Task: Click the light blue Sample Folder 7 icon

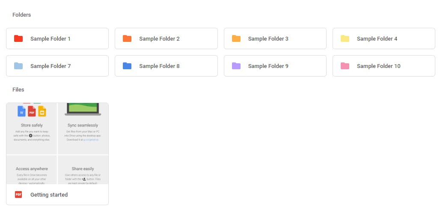Action: coord(18,66)
